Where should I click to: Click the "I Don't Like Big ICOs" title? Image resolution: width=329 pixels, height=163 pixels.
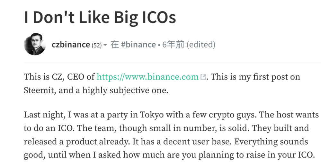100,18
